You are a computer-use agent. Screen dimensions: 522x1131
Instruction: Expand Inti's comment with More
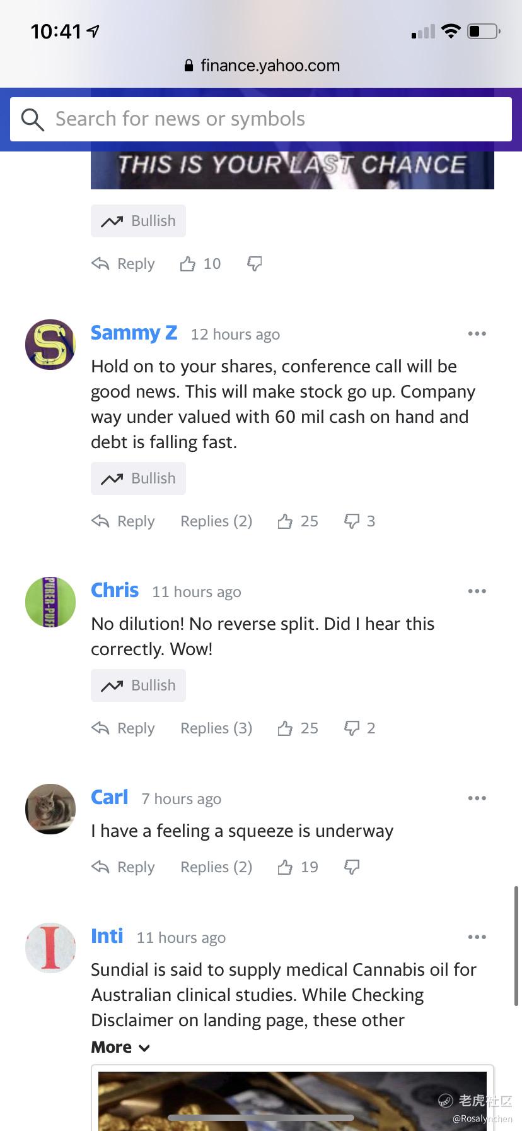(x=120, y=1048)
